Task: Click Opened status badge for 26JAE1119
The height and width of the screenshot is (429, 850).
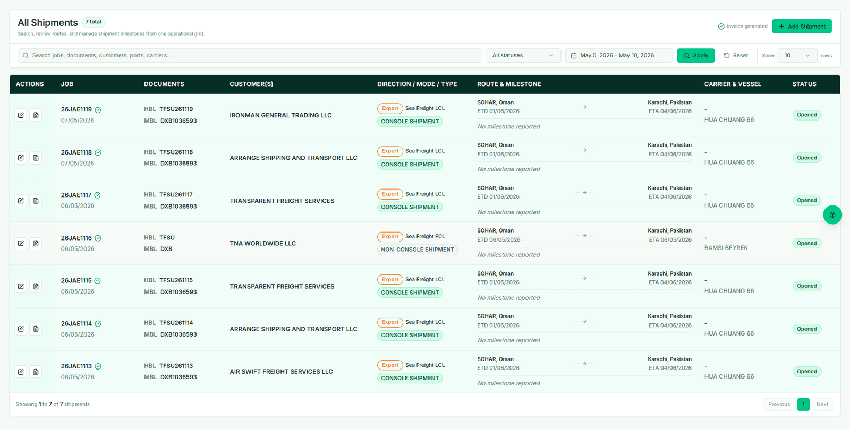Action: pyautogui.click(x=807, y=115)
